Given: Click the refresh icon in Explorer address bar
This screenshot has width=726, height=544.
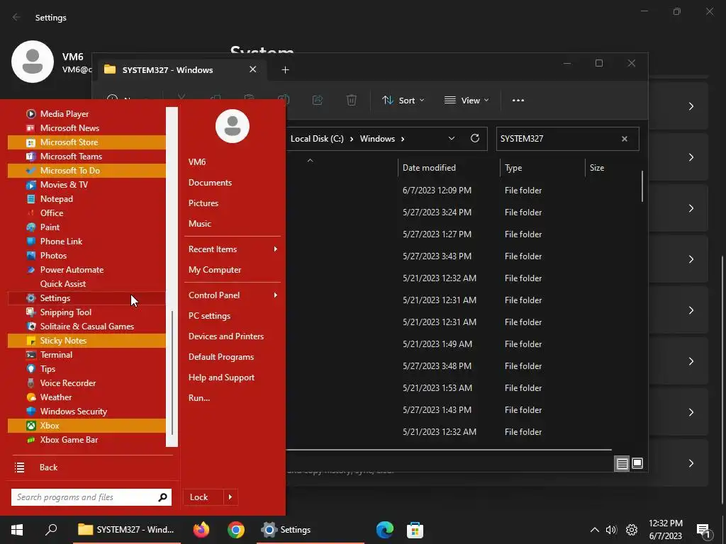Looking at the screenshot, I should [x=474, y=138].
